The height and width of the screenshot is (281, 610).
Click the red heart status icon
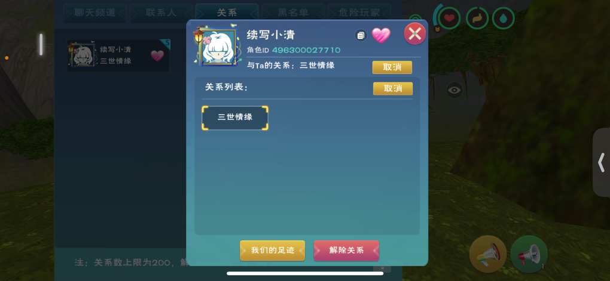click(449, 18)
